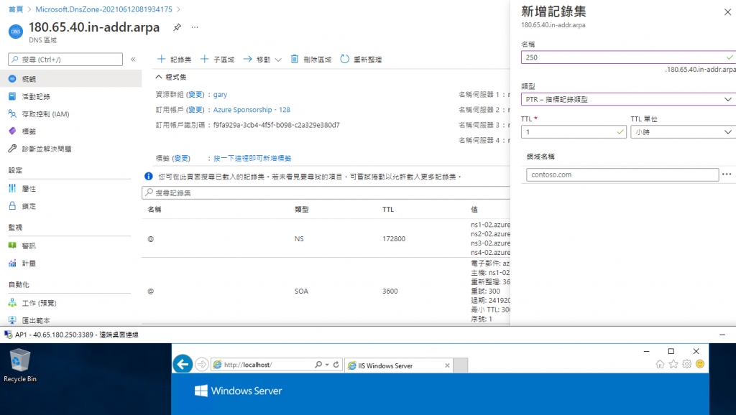This screenshot has height=415, width=736.
Task: Select the NS record row type cell
Action: [299, 238]
